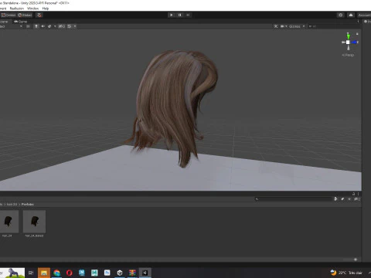
Task: Adjust the thumbnail size slider
Action: click(356, 259)
